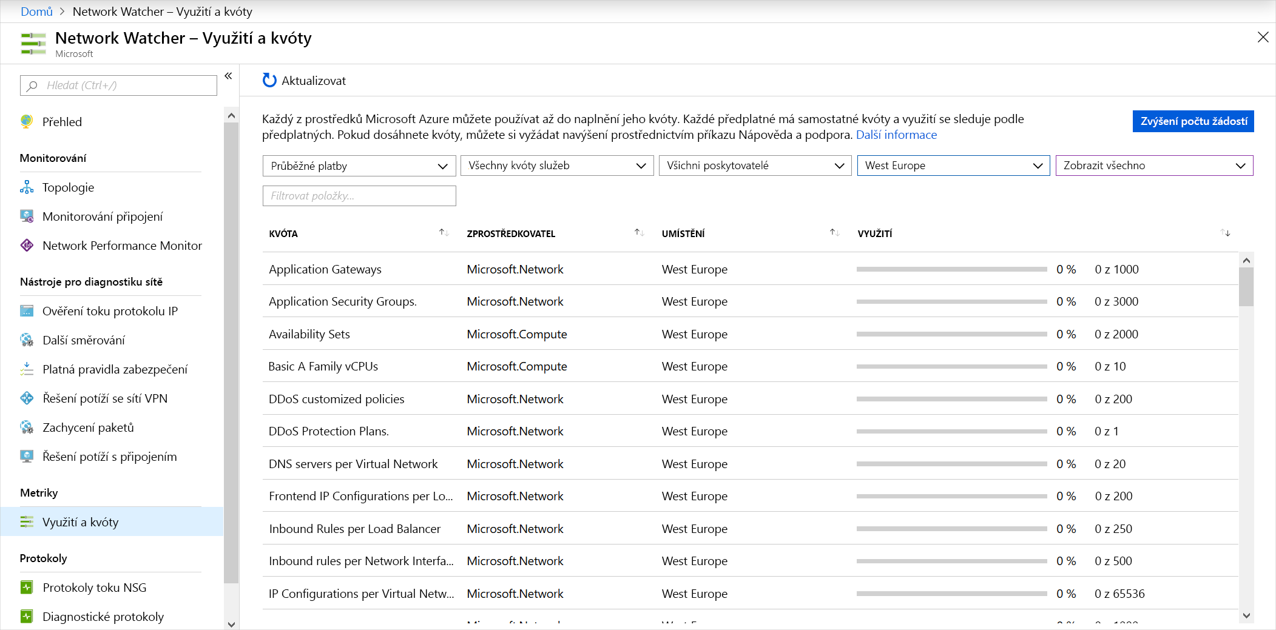Click the Využití a kvóty icon
Image resolution: width=1276 pixels, height=630 pixels.
pos(27,522)
